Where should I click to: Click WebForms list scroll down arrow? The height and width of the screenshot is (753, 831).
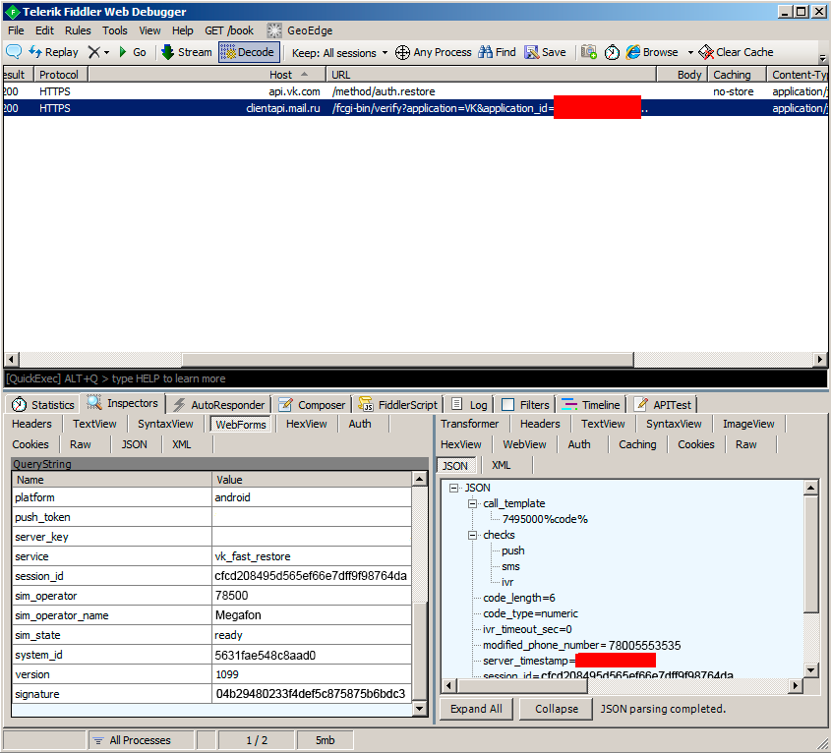(x=420, y=709)
